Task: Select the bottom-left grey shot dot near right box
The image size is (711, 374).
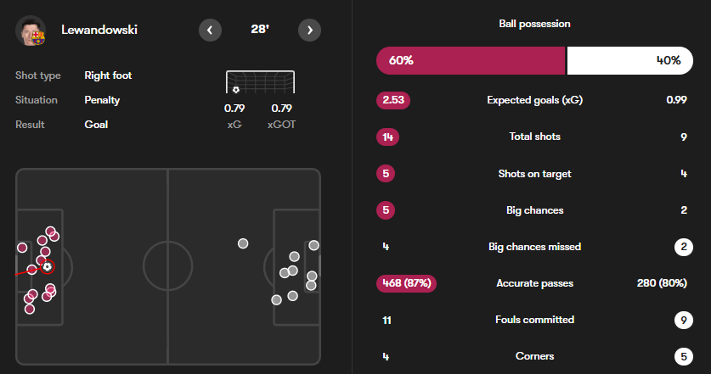Action: pos(277,299)
